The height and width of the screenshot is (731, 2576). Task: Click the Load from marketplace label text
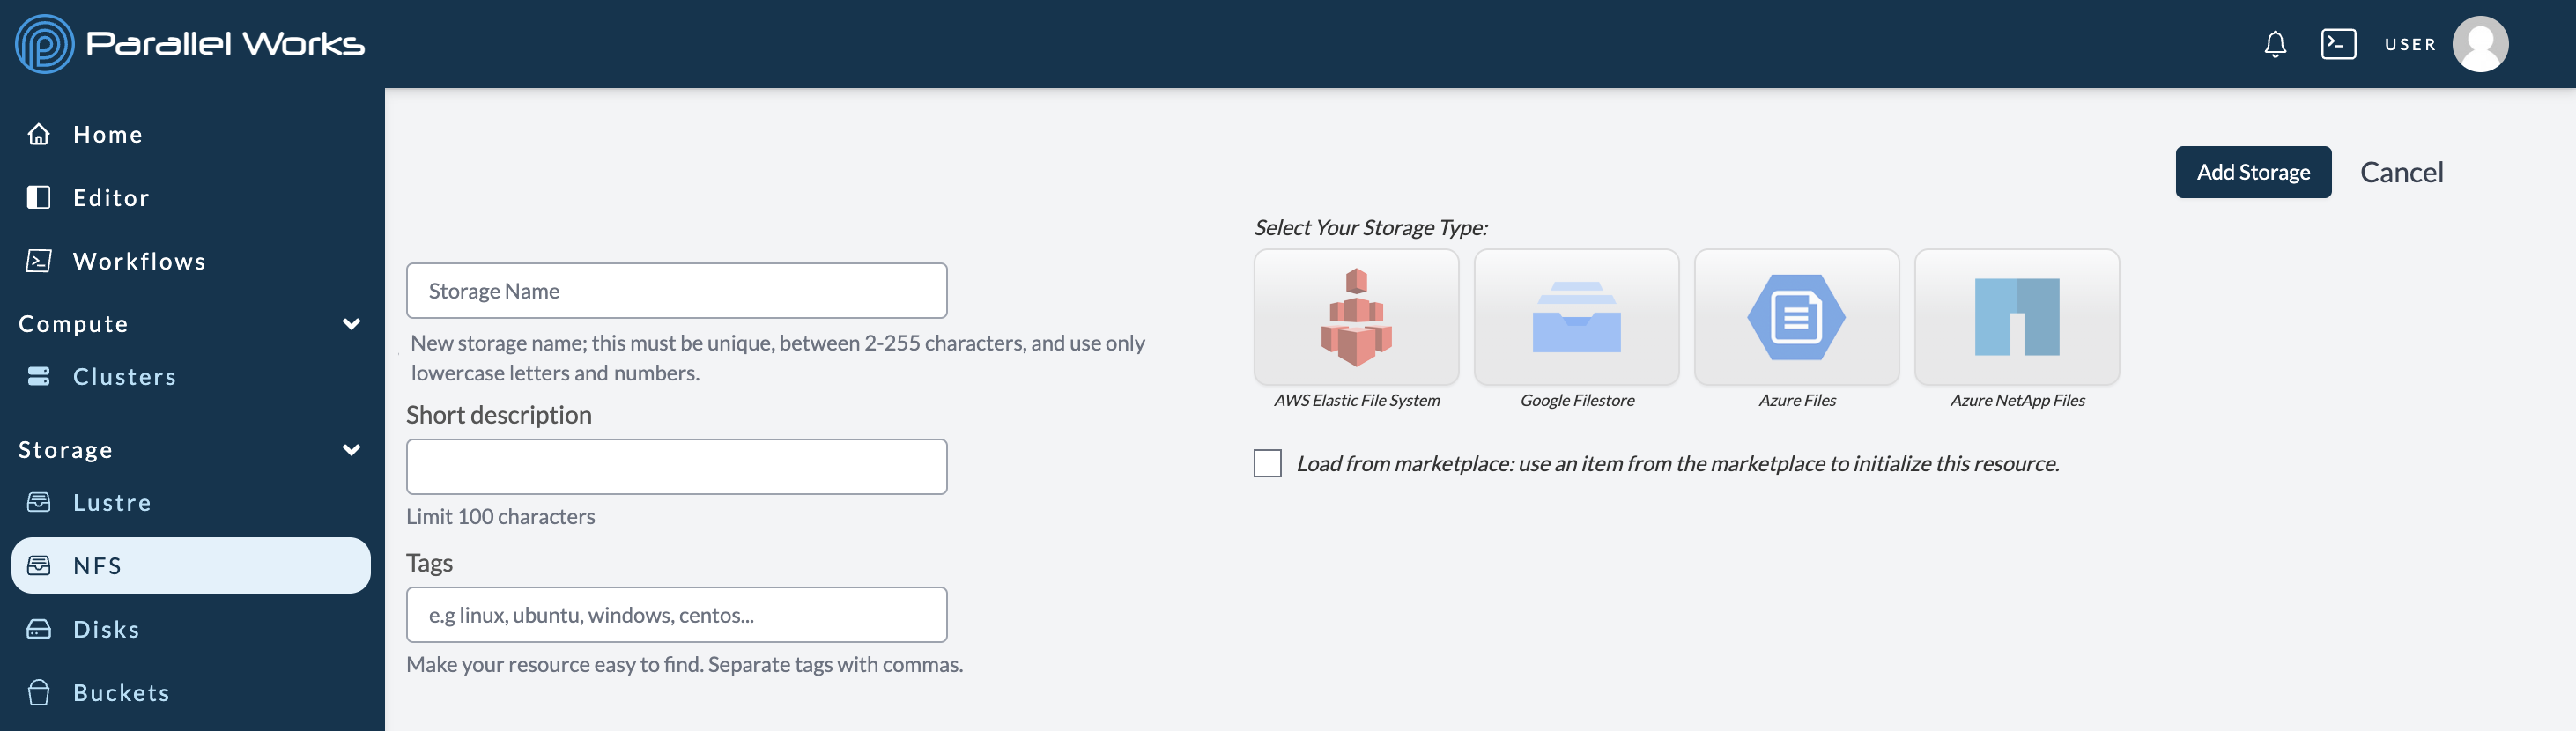(1677, 463)
